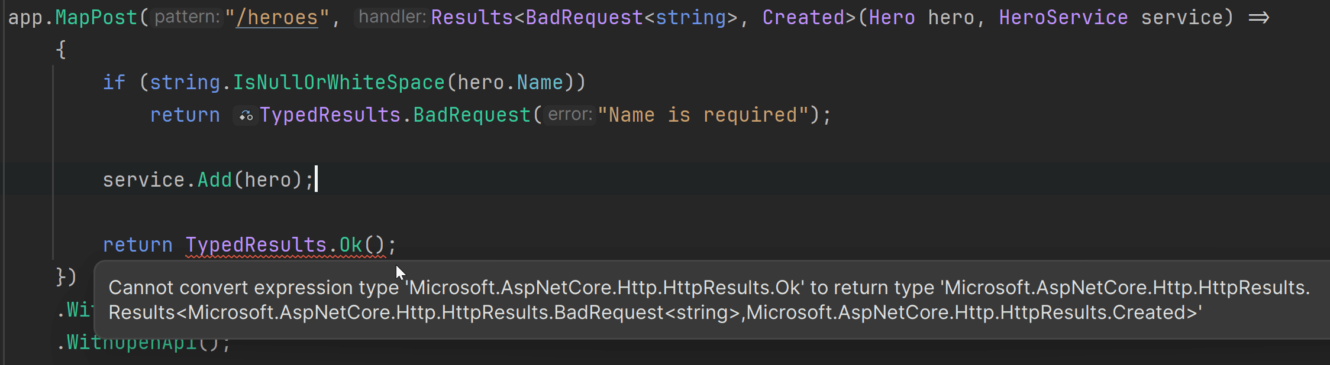Click the BadRequest method after TypedResults

coord(472,115)
